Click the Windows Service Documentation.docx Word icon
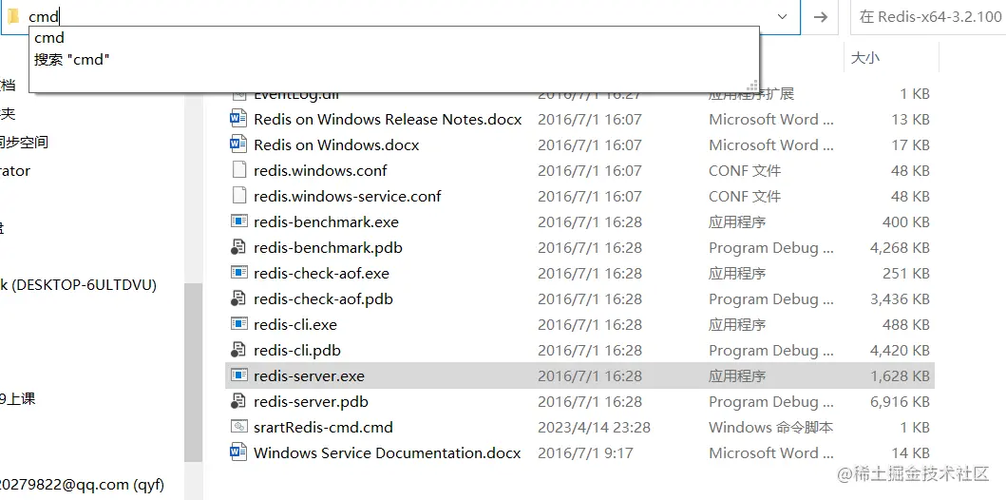 (x=238, y=452)
